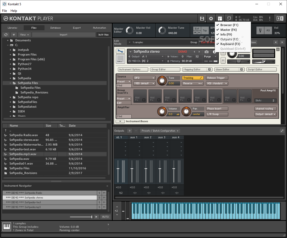This screenshot has height=238, width=287.
Task: Expand the Documents folder
Action: [8, 40]
